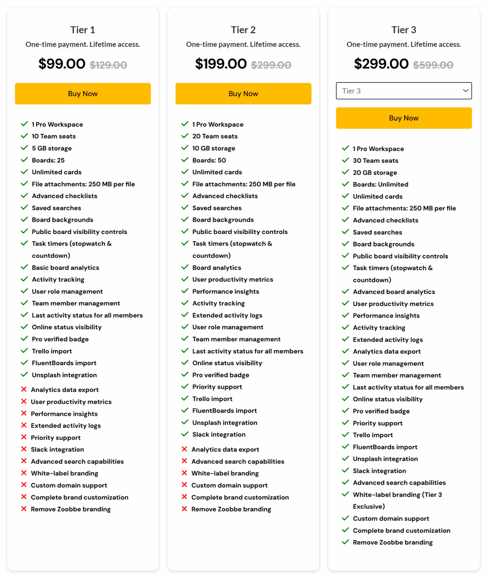Click the checkmark beside Tier 3 Analytics data export
The width and height of the screenshot is (488, 578).
point(346,351)
